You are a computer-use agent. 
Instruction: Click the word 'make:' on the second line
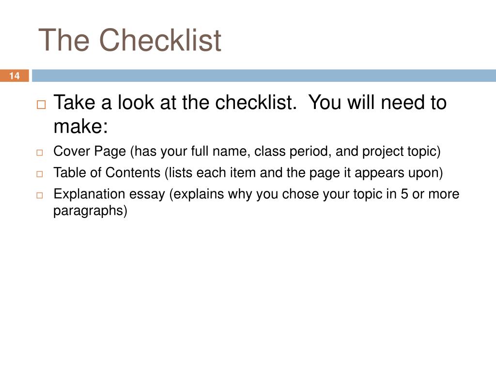pos(81,126)
